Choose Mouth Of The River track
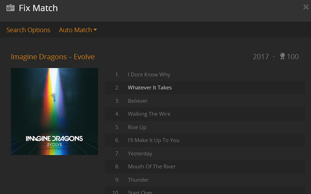 [205, 167]
